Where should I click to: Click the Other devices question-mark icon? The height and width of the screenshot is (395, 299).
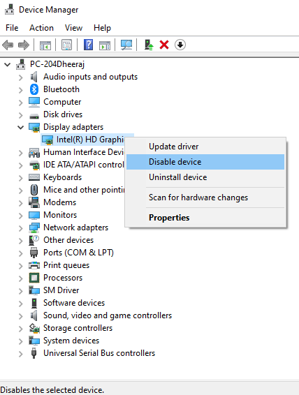click(34, 240)
